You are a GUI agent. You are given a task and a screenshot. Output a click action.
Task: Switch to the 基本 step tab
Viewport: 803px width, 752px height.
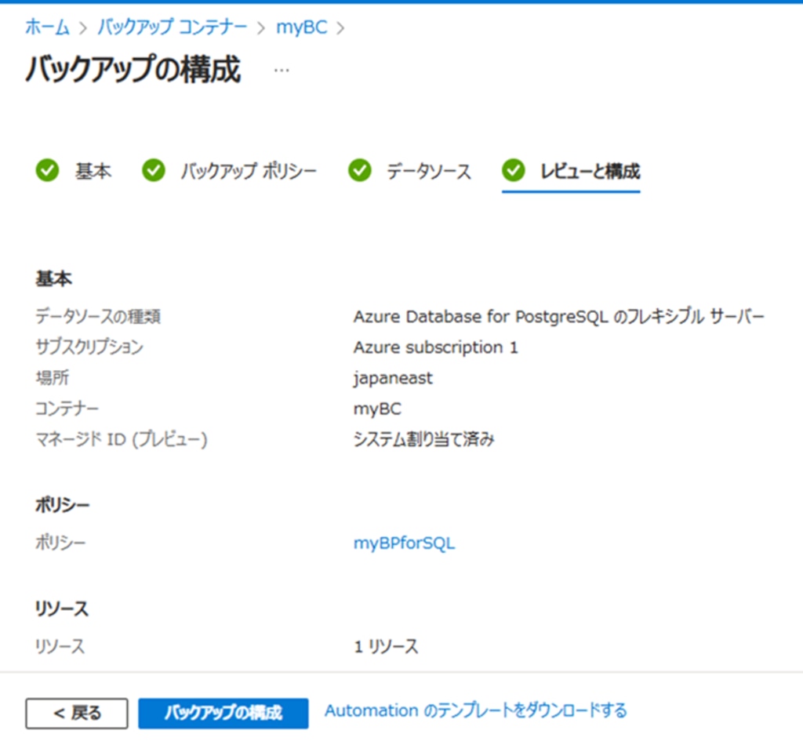coord(93,171)
